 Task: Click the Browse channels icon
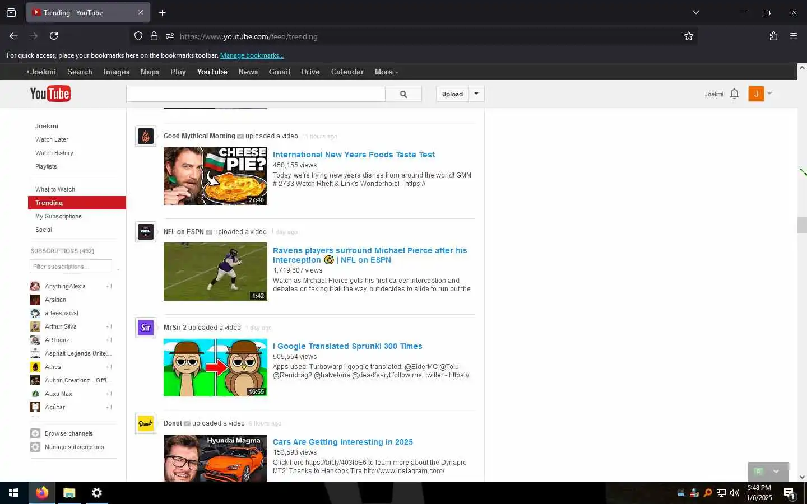[x=35, y=433]
